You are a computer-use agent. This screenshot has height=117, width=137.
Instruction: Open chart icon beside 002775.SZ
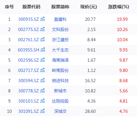pos(42,29)
